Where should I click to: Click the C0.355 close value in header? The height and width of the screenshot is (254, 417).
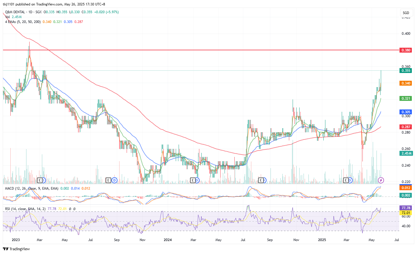(87, 12)
